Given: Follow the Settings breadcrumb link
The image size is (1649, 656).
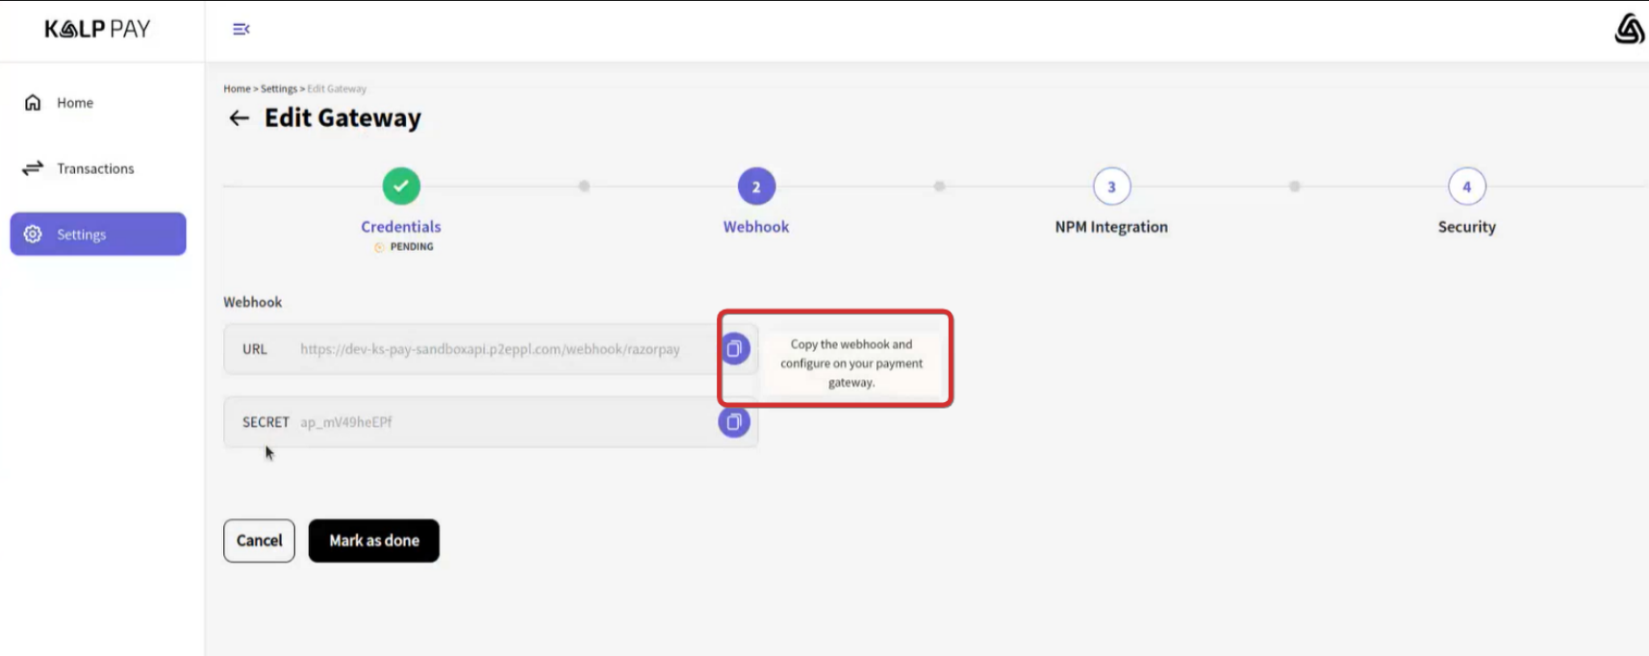Looking at the screenshot, I should point(278,88).
